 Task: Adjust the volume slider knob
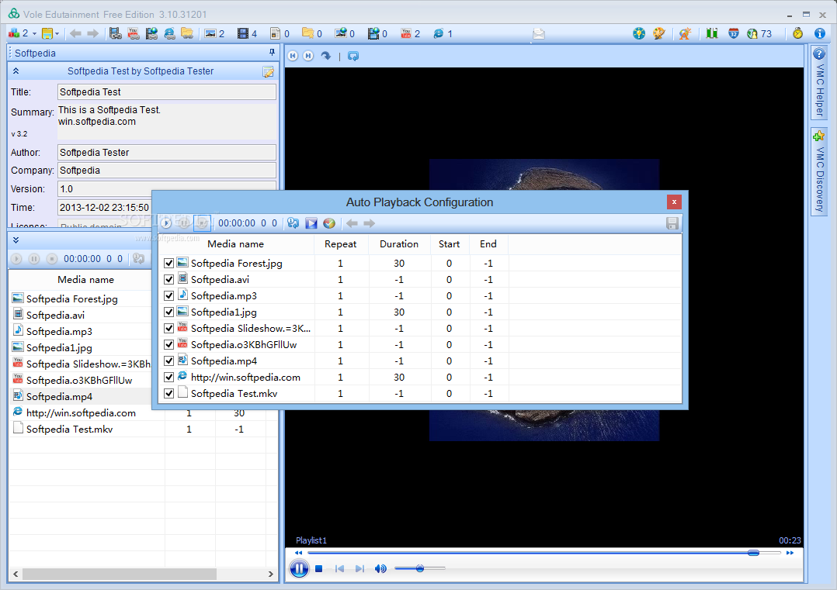click(420, 569)
